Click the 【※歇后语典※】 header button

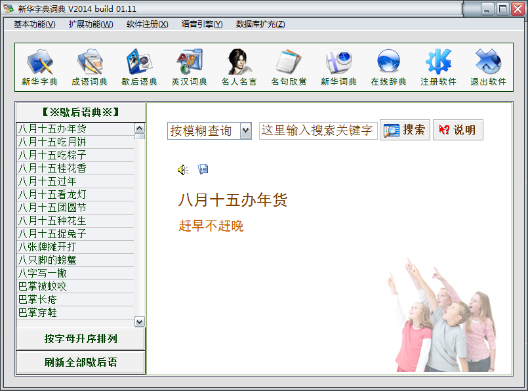coord(81,112)
